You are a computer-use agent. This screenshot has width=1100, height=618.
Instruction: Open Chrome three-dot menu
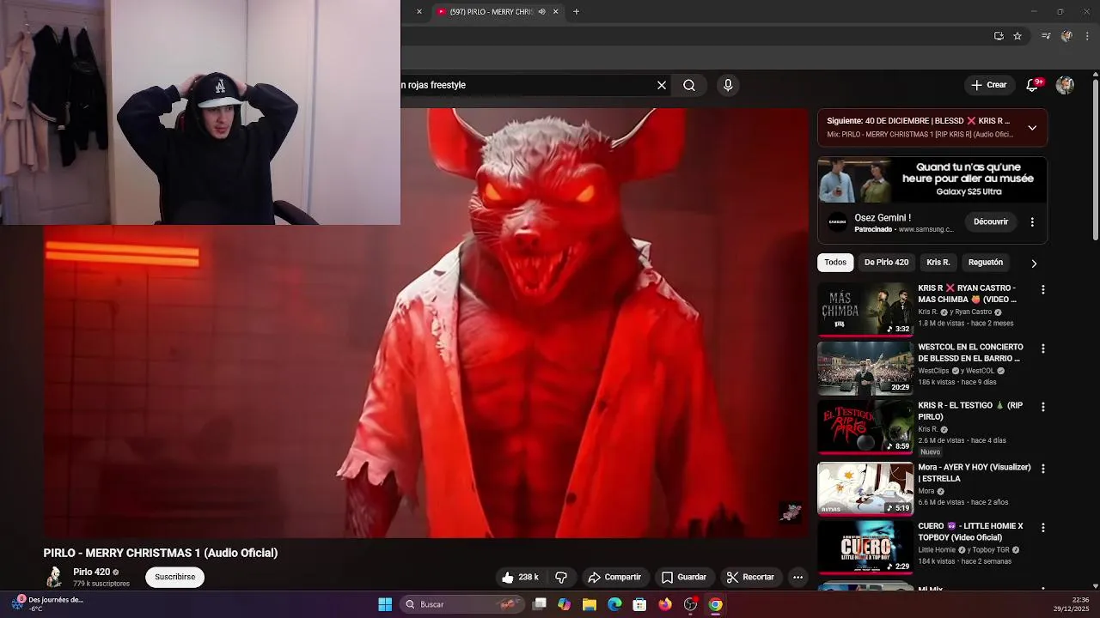click(x=1088, y=36)
